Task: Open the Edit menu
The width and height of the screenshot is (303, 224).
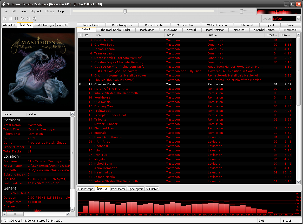Action: click(14, 11)
